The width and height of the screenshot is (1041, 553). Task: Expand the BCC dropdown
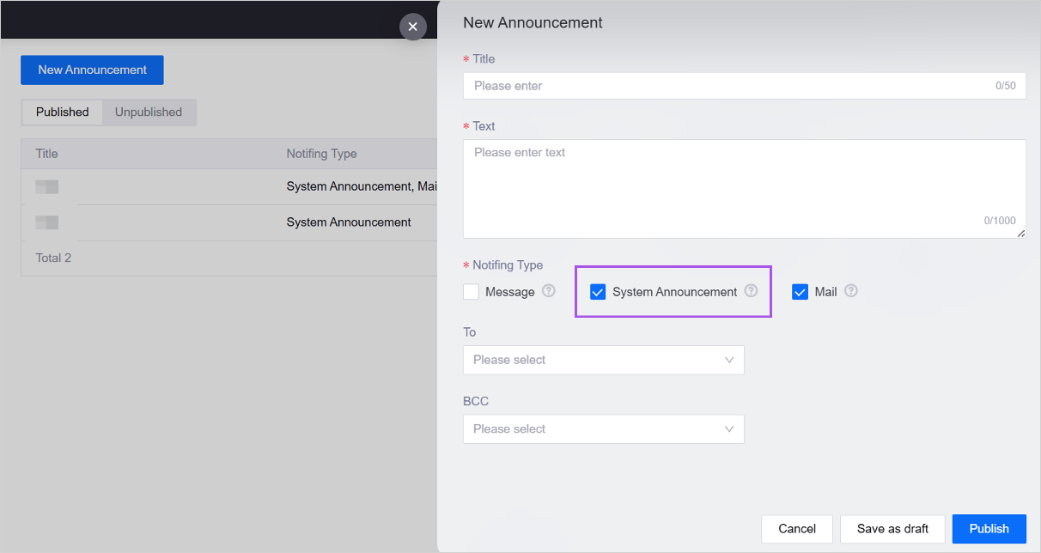(603, 428)
